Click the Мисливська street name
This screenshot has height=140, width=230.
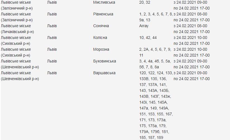pos(104,2)
